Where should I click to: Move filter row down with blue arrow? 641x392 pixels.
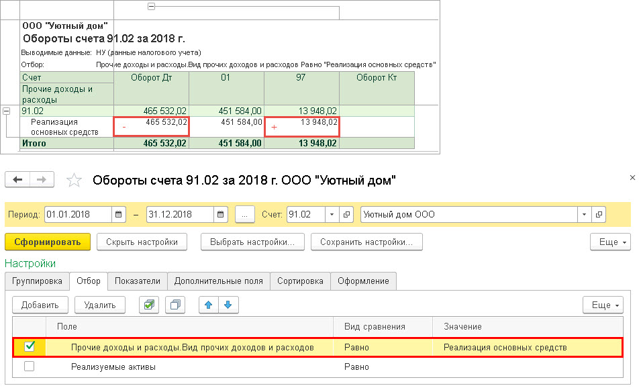coord(228,305)
